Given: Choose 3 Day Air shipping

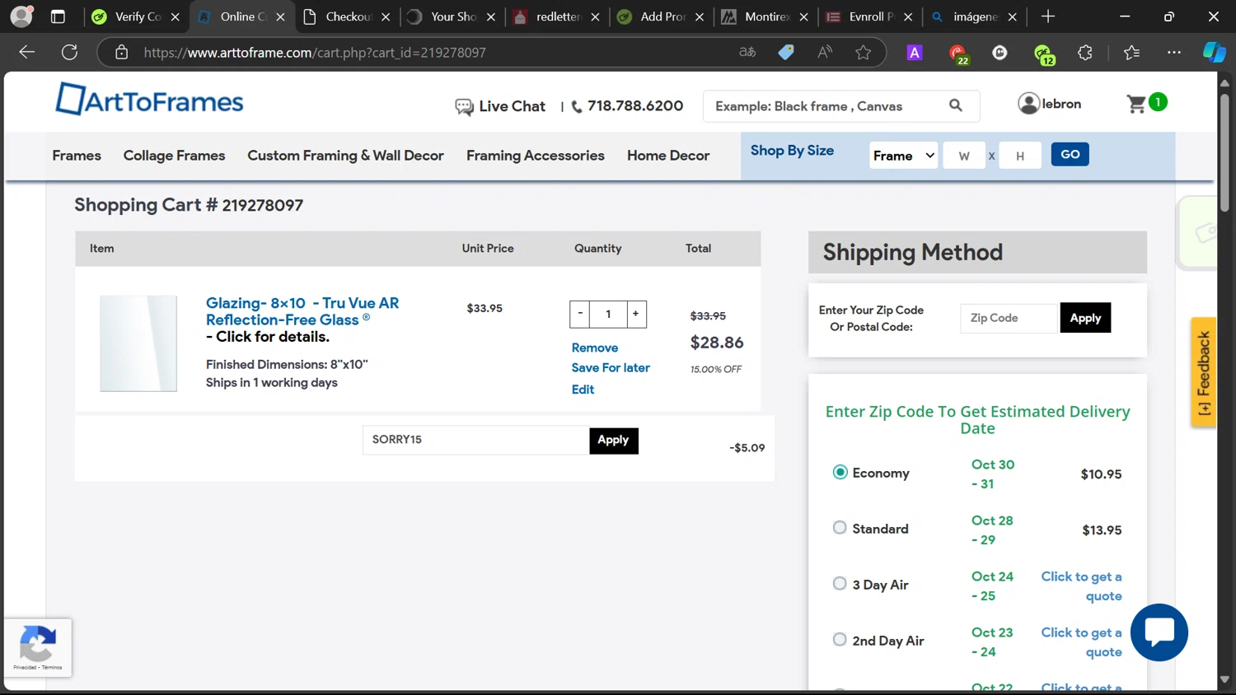Looking at the screenshot, I should pos(840,584).
